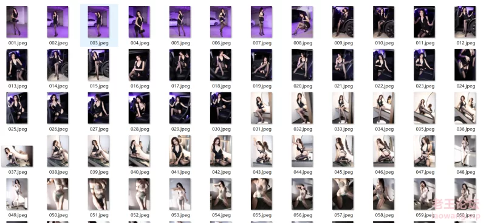Select file 020.jpeg

[302, 65]
